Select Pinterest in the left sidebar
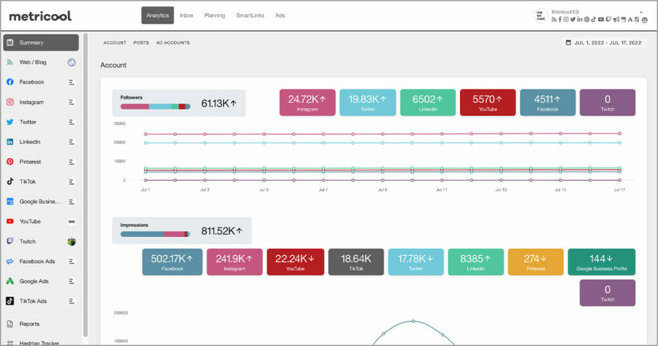Image resolution: width=658 pixels, height=346 pixels. [x=30, y=162]
